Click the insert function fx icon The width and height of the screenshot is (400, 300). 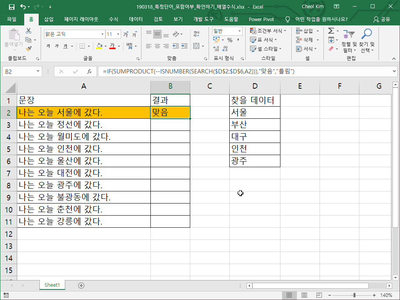click(89, 71)
